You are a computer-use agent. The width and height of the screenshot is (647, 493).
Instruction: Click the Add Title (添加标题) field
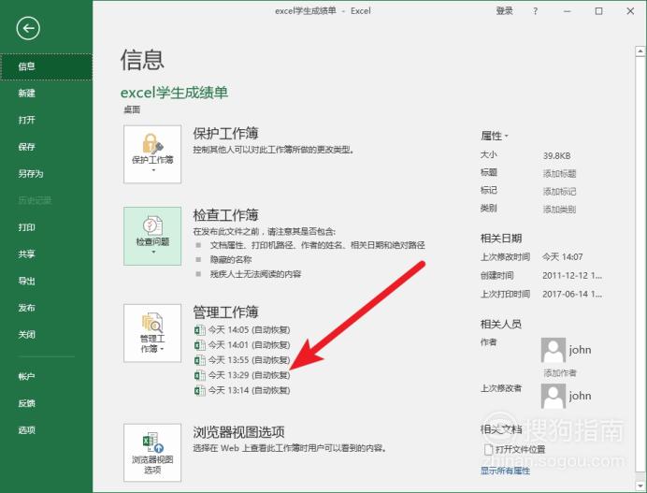pyautogui.click(x=559, y=173)
